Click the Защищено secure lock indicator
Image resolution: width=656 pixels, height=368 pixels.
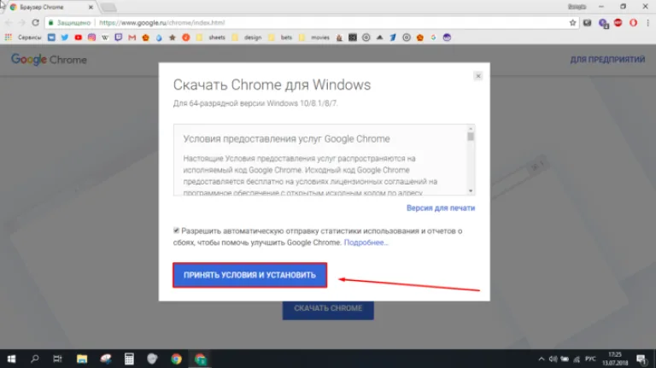tap(69, 22)
